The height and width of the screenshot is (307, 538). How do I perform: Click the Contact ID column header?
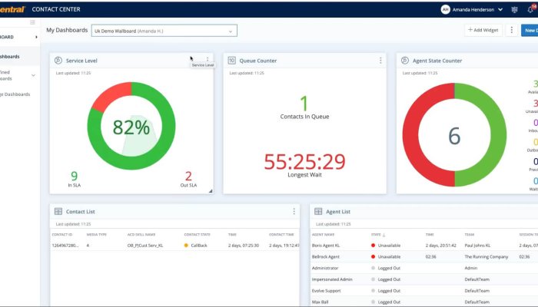coord(62,235)
